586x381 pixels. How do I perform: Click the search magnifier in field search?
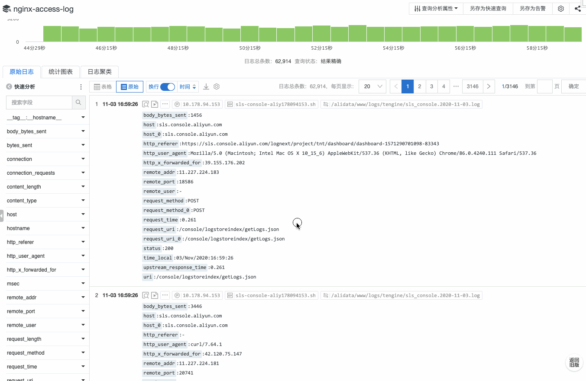[78, 102]
